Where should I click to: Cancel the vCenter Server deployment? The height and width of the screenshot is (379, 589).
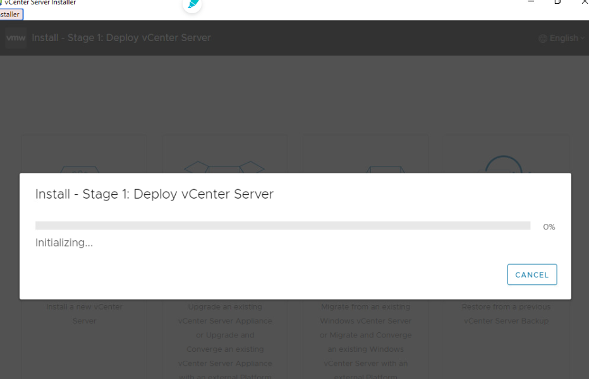(x=531, y=274)
